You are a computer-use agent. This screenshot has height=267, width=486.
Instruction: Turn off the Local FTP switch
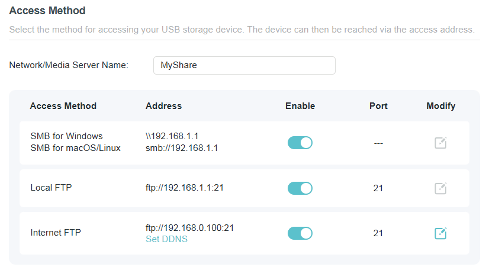(300, 188)
